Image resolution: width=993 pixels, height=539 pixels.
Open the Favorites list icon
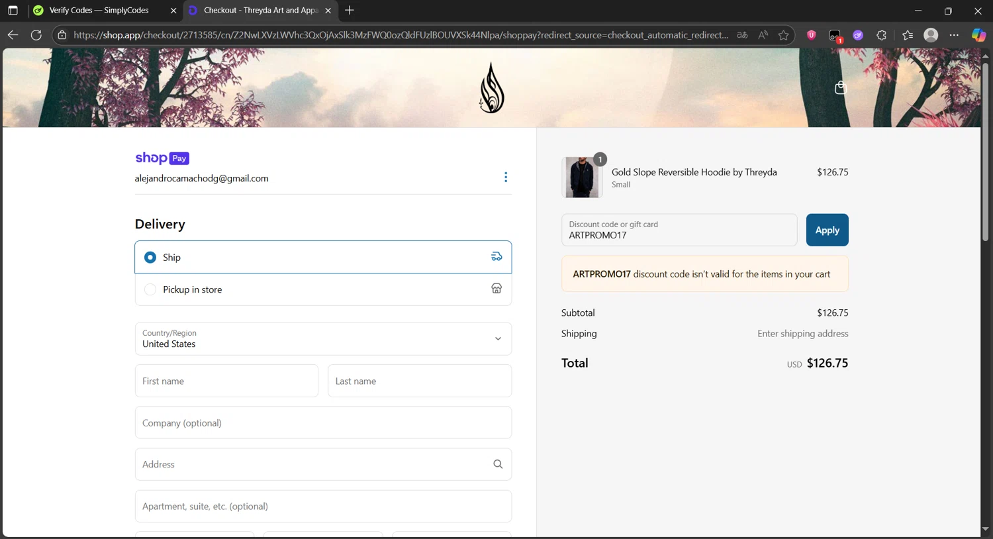tap(908, 35)
